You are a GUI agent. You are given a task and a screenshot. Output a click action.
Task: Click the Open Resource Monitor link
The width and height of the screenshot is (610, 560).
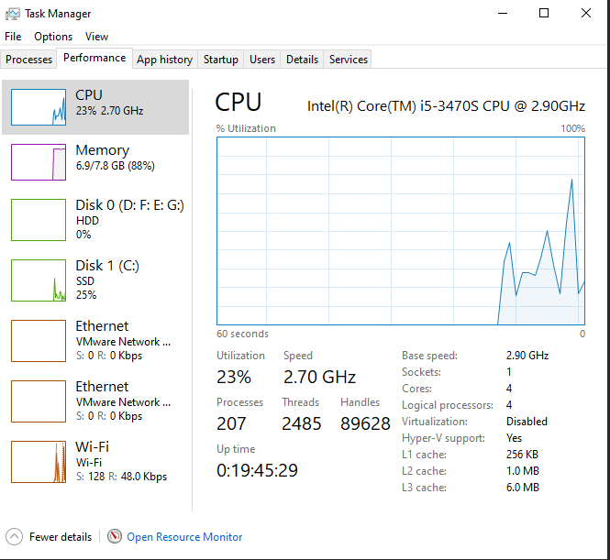184,537
